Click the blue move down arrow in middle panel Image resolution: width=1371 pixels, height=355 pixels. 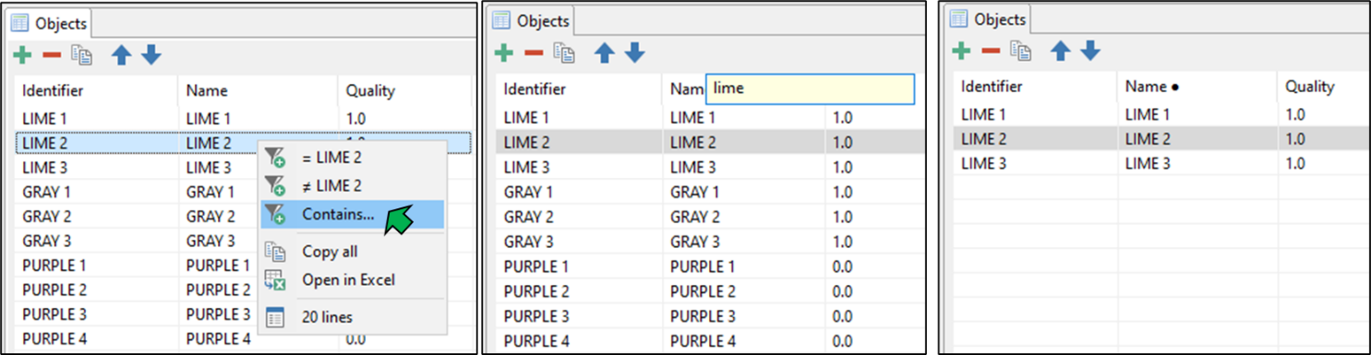tap(634, 53)
